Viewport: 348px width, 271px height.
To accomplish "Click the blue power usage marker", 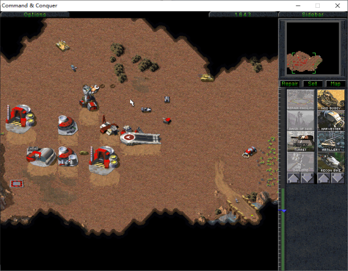I will coord(283,211).
